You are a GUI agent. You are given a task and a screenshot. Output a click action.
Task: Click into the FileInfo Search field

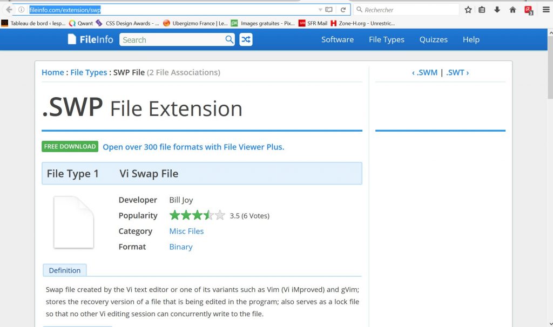171,39
